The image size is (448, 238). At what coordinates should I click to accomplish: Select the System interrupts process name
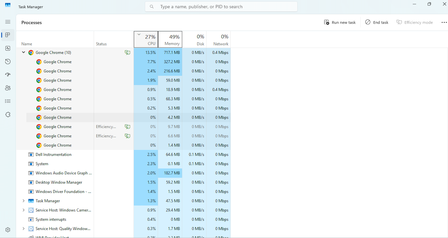[x=51, y=219]
